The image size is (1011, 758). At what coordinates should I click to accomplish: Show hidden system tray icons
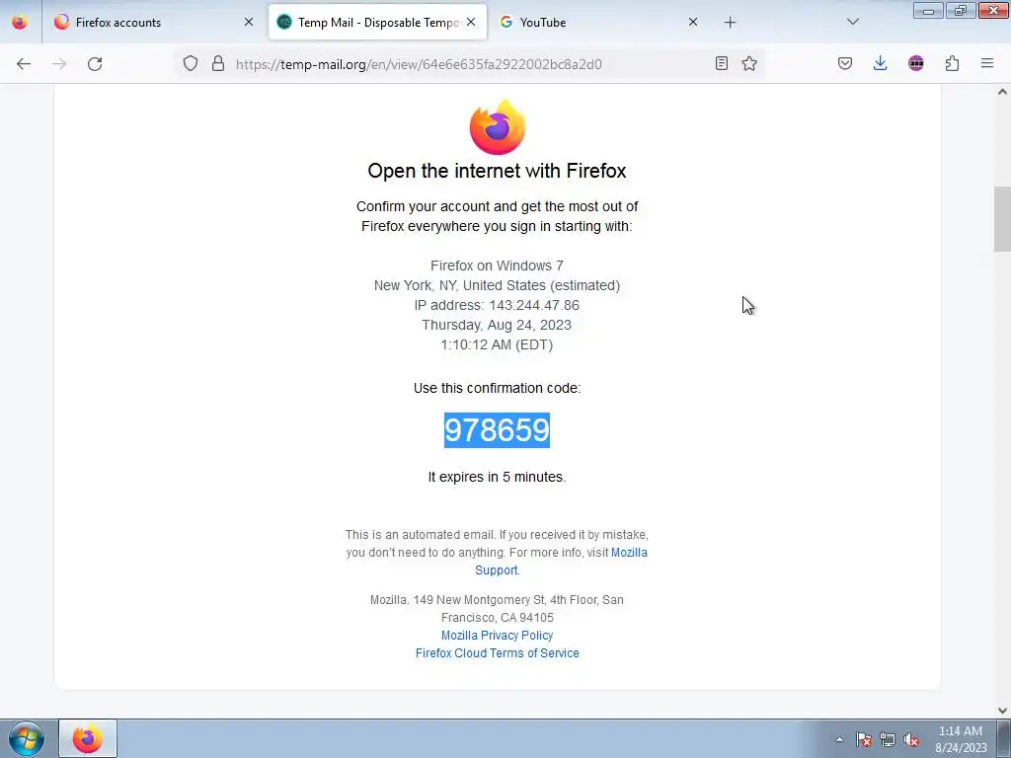pyautogui.click(x=839, y=739)
